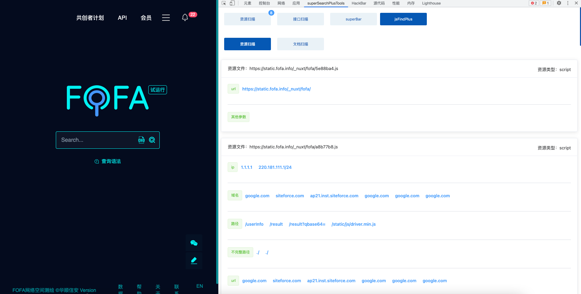
Task: Open DevTools settings gear
Action: [x=559, y=3]
